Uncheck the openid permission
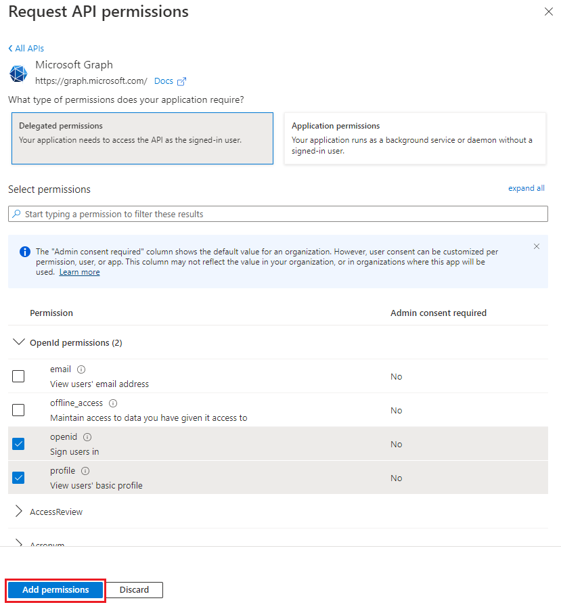 point(18,443)
